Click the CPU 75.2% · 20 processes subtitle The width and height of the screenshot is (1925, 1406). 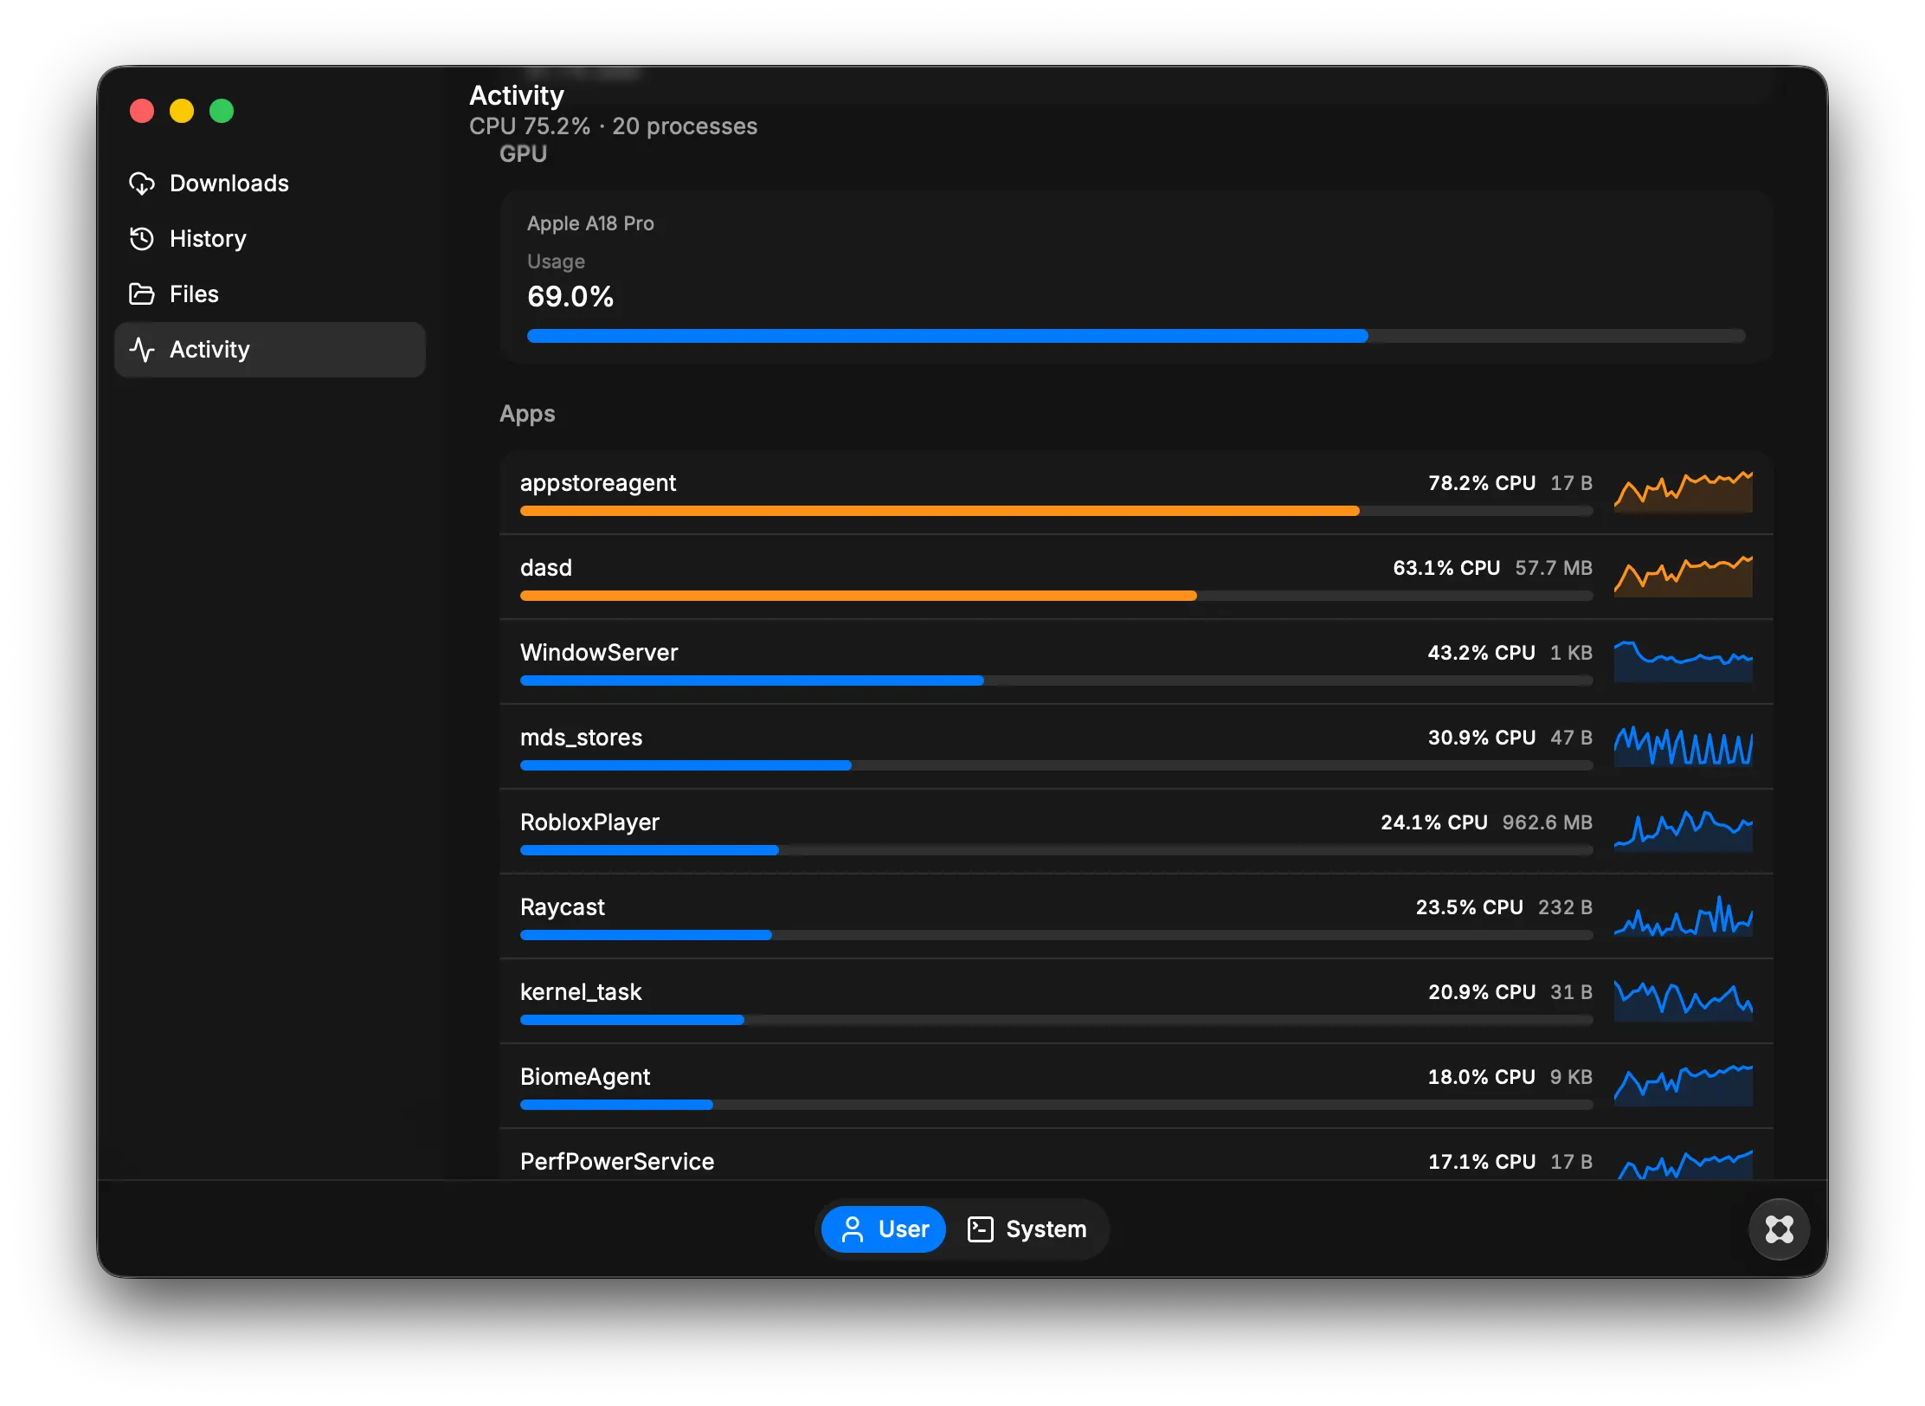[x=613, y=126]
